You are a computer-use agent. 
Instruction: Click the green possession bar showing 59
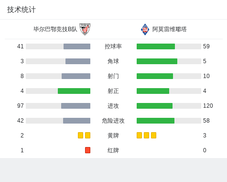(x=156, y=46)
